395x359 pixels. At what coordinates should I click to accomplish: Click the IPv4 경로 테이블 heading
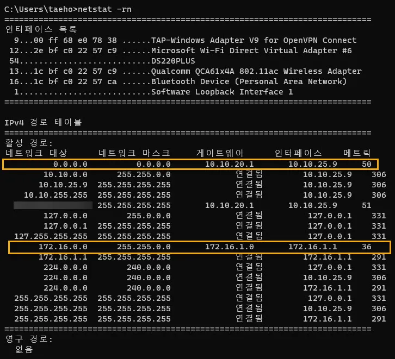coord(42,123)
